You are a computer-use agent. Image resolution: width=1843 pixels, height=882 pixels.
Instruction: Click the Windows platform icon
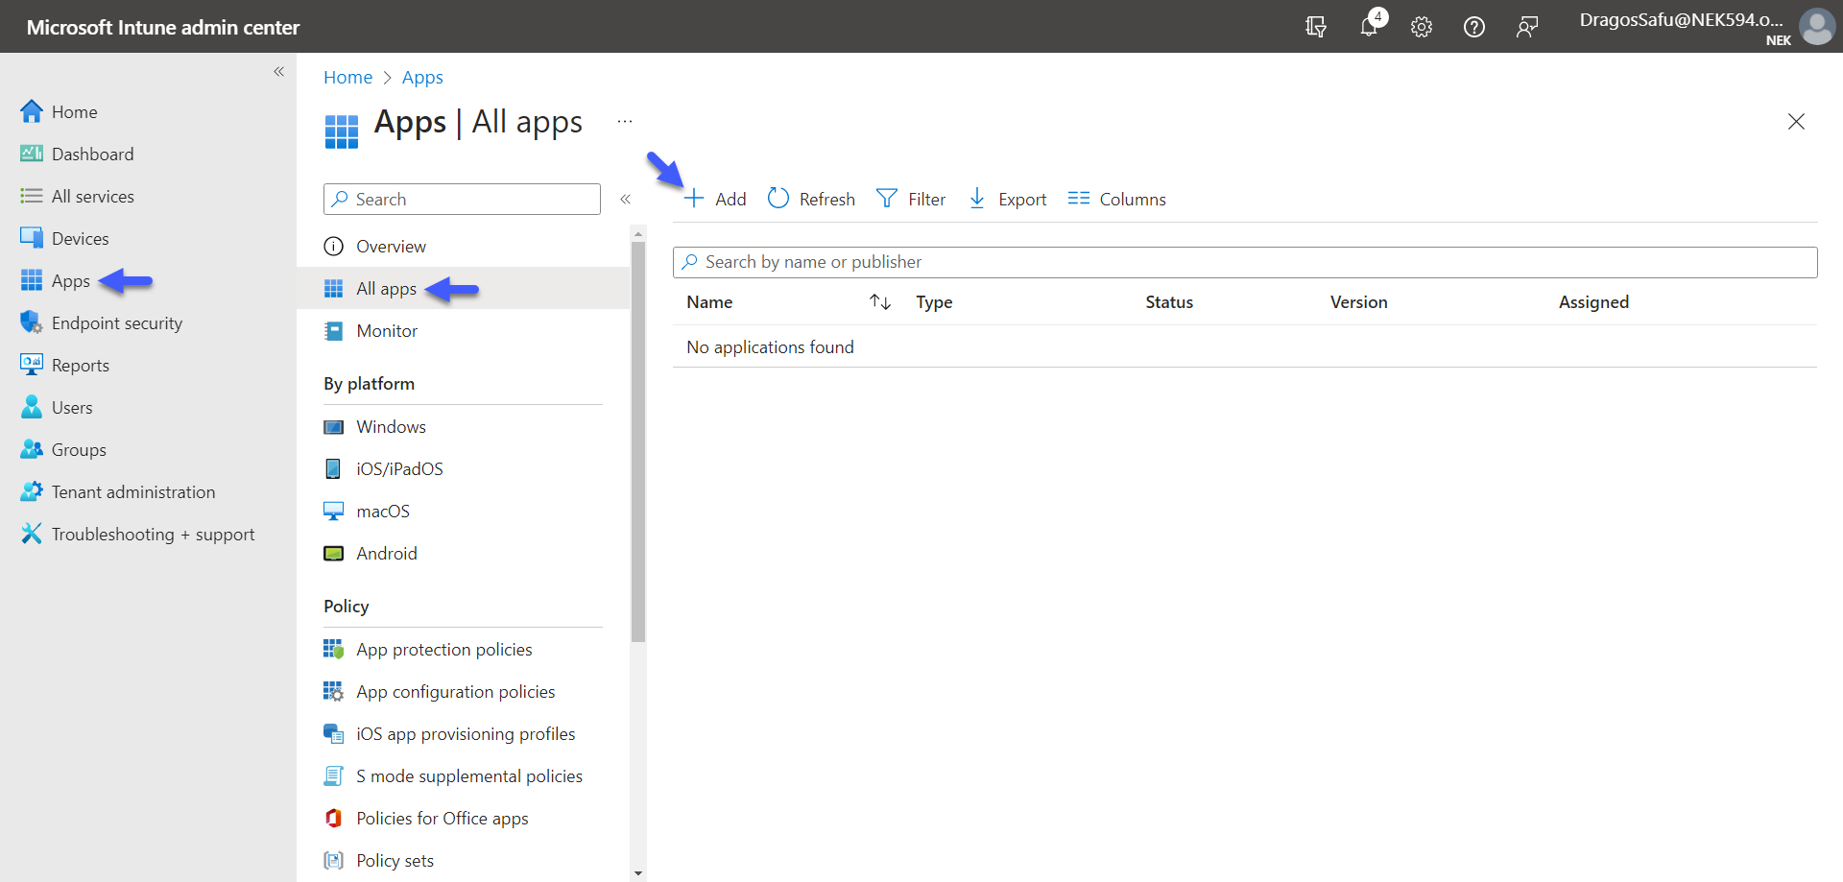tap(333, 427)
